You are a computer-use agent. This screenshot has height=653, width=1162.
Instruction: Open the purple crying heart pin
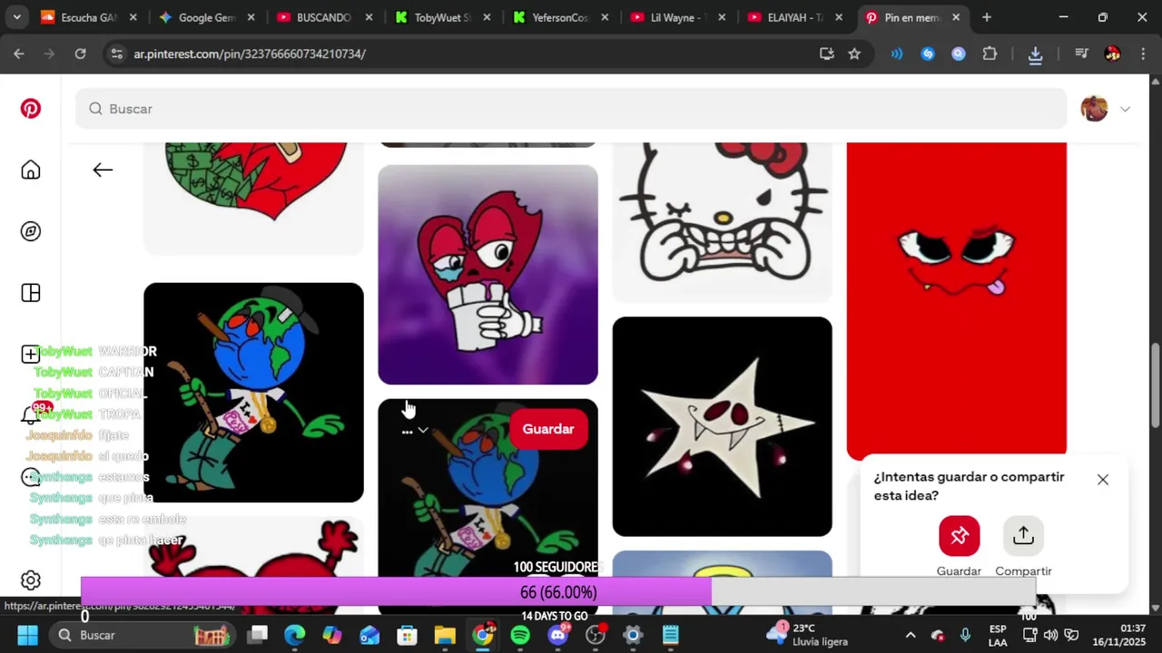(487, 275)
